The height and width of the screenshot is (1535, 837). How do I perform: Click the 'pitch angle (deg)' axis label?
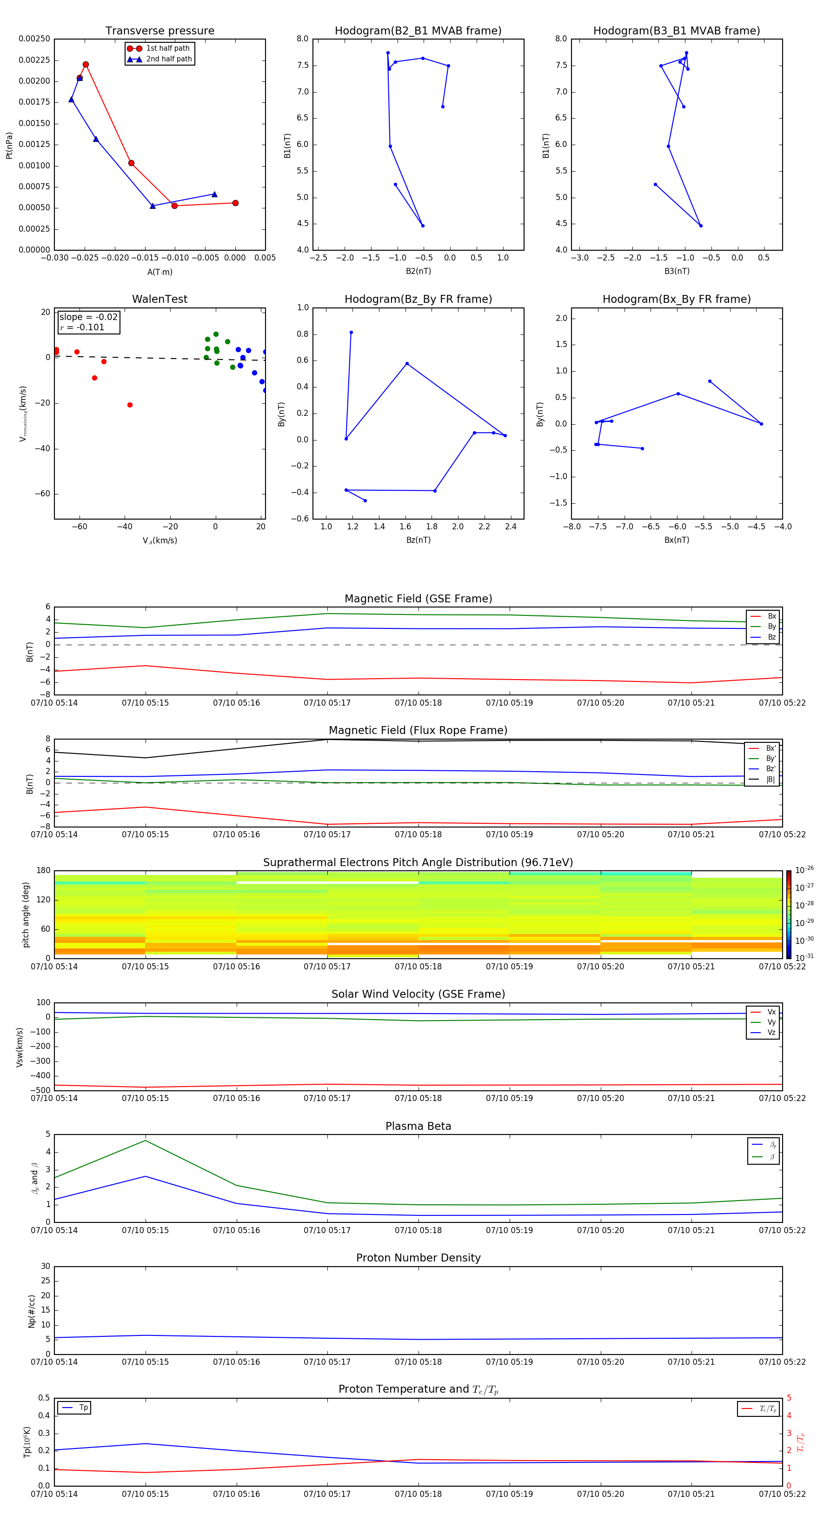[x=26, y=914]
